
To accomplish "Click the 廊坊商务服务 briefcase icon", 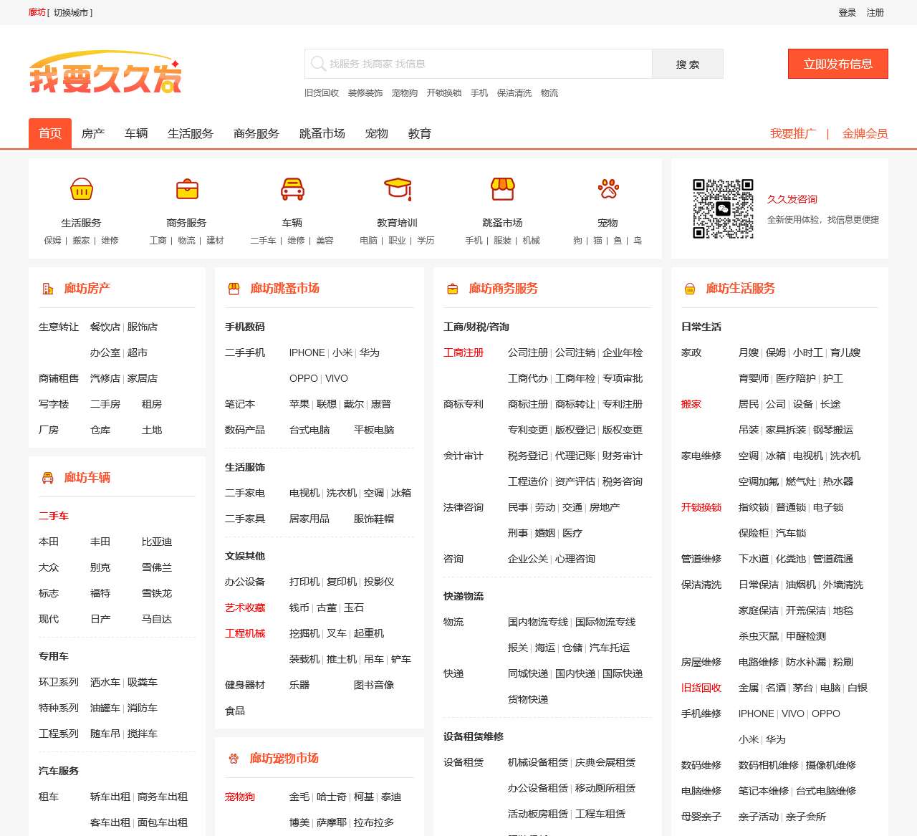I will 453,289.
